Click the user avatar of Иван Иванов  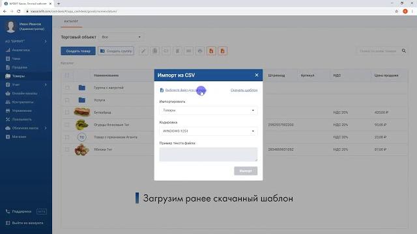10,27
